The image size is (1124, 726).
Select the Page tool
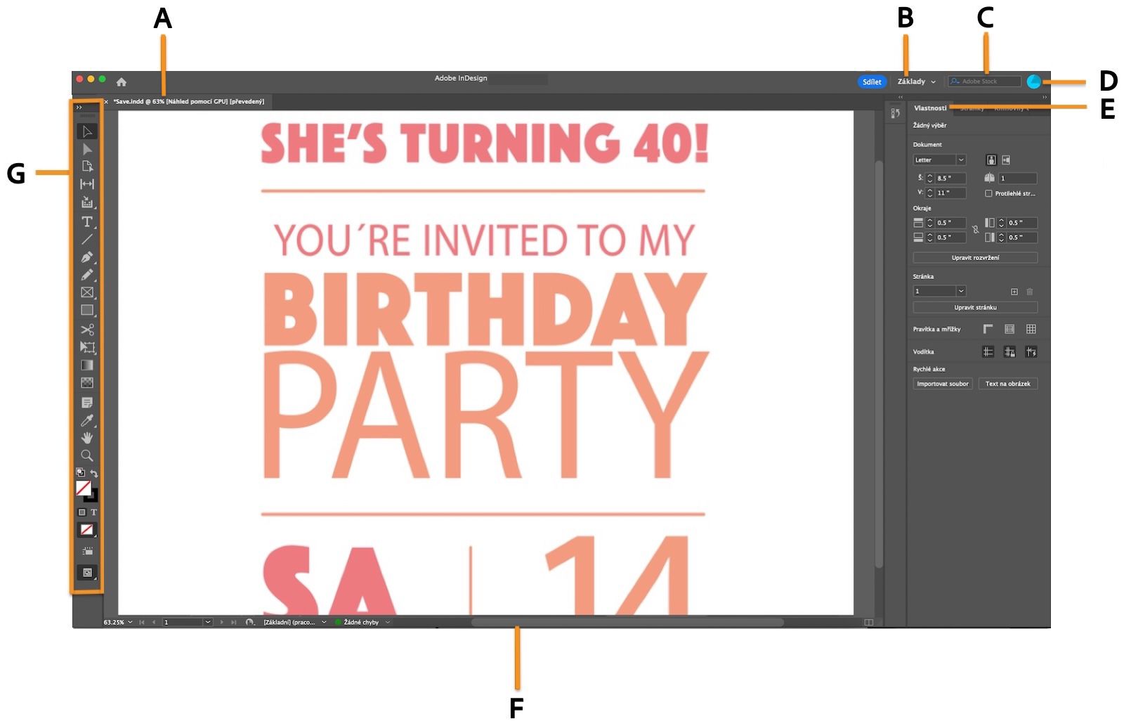87,167
